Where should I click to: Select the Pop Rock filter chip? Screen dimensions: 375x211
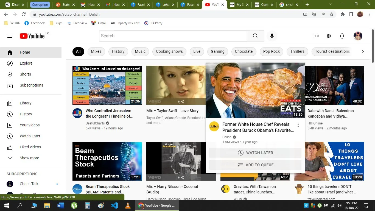[272, 51]
